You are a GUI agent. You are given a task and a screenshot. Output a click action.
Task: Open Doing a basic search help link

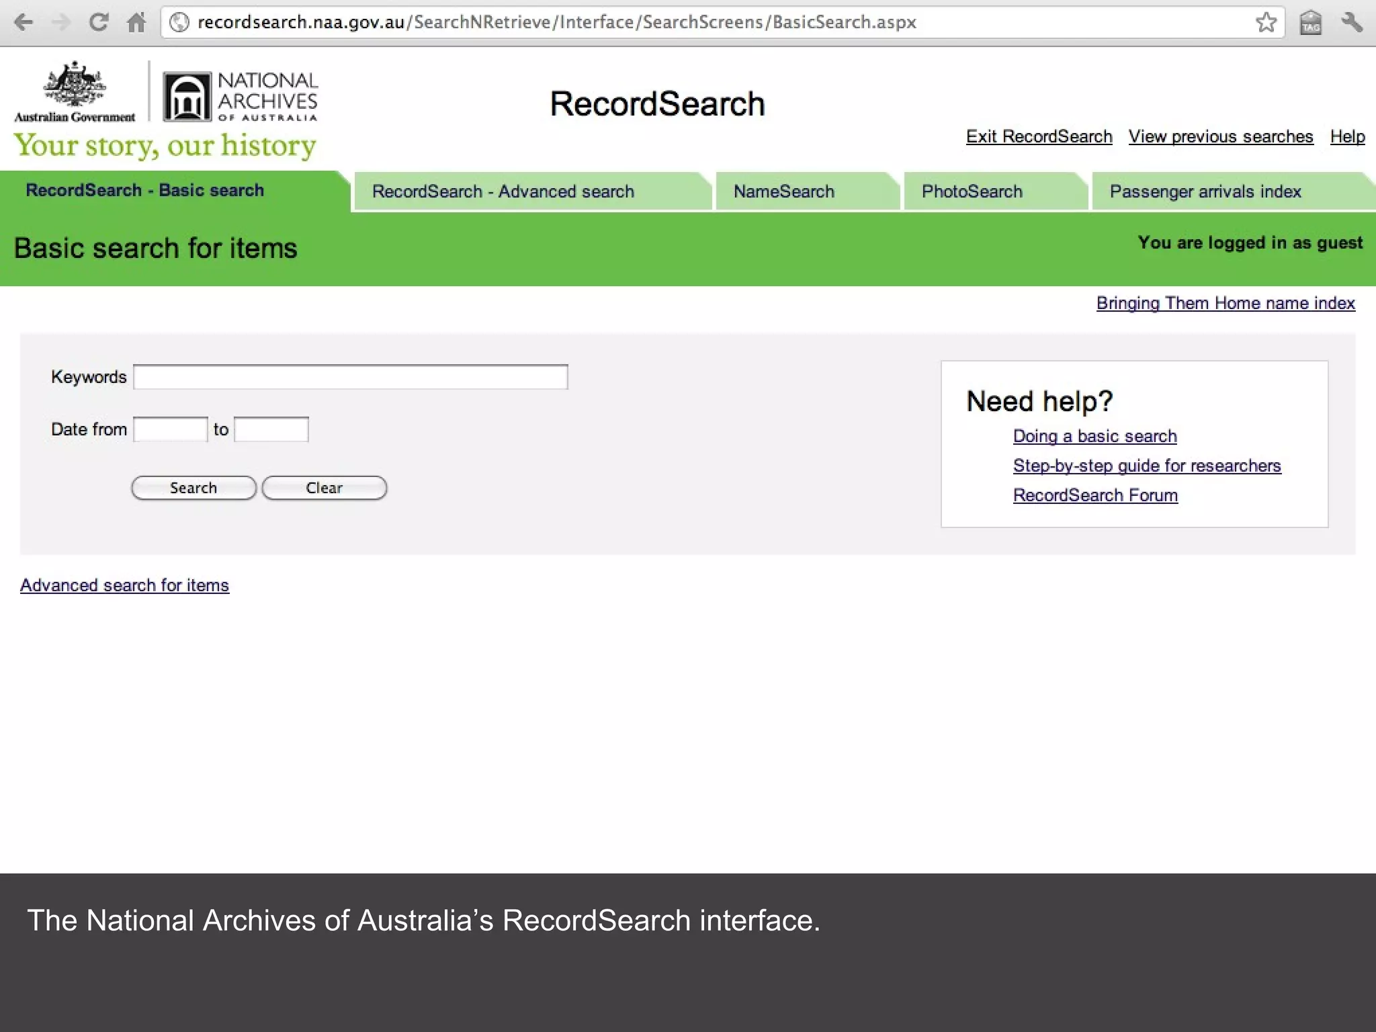[x=1095, y=436]
